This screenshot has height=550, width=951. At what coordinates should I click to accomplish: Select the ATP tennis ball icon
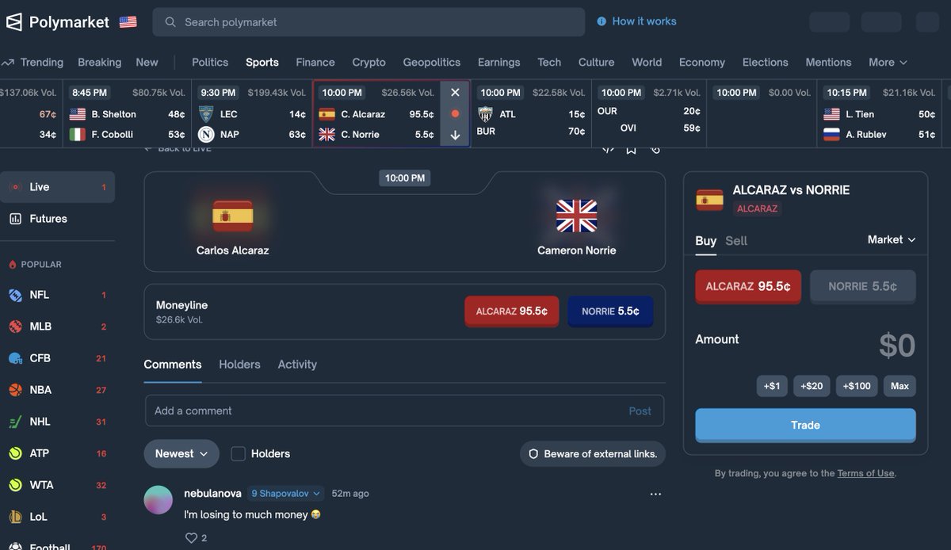15,453
